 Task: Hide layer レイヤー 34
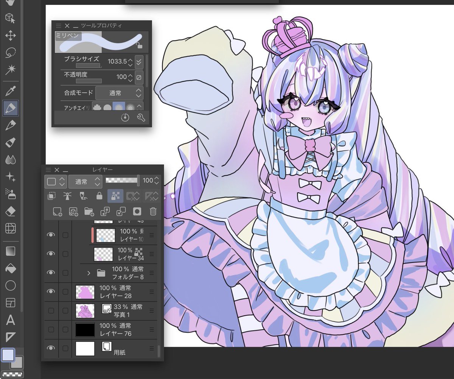click(x=51, y=254)
